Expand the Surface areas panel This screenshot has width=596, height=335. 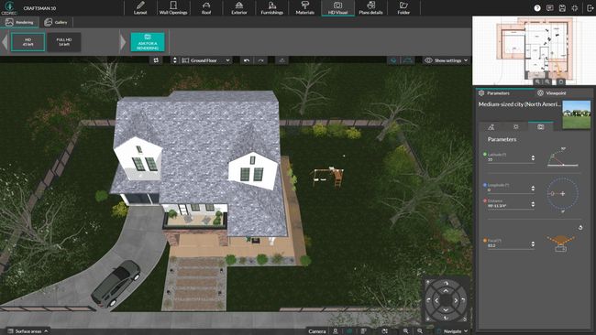[28, 331]
